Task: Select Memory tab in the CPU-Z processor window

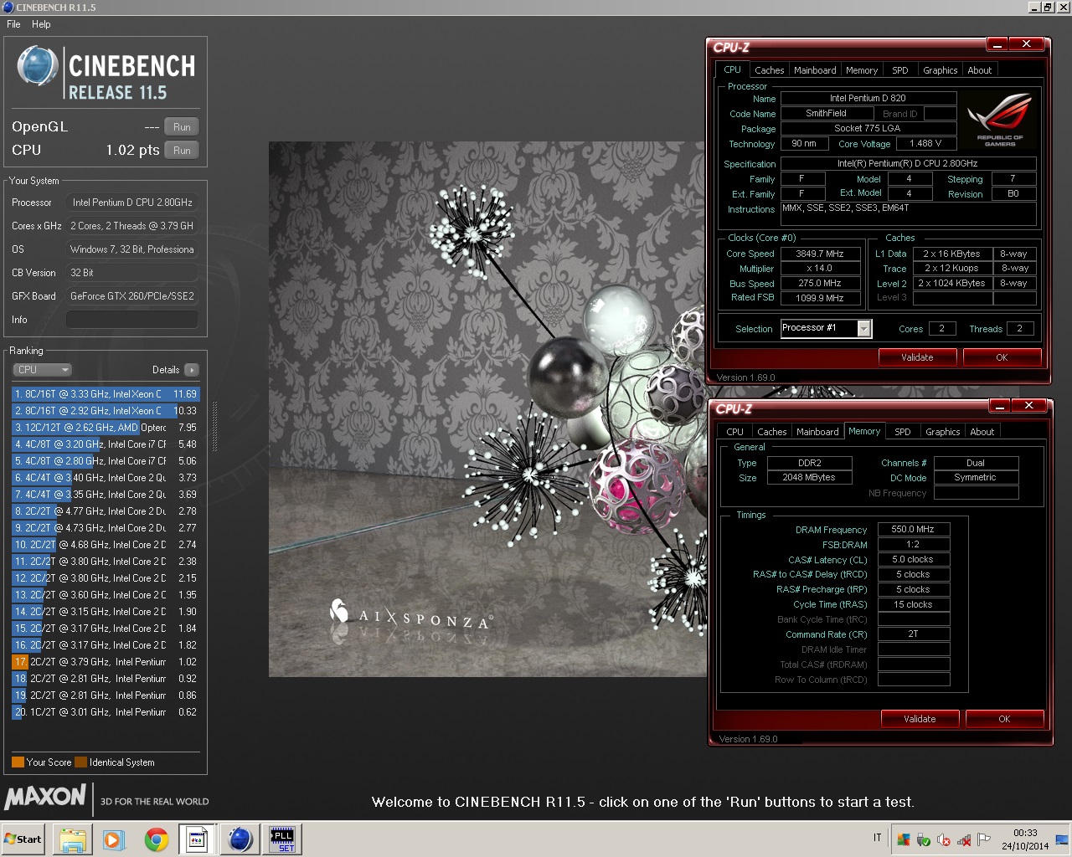Action: click(862, 70)
